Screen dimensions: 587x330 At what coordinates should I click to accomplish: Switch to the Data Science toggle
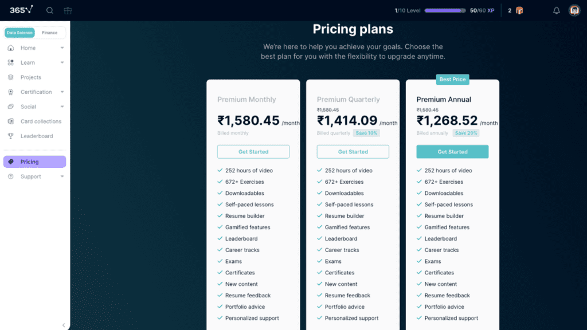[20, 33]
